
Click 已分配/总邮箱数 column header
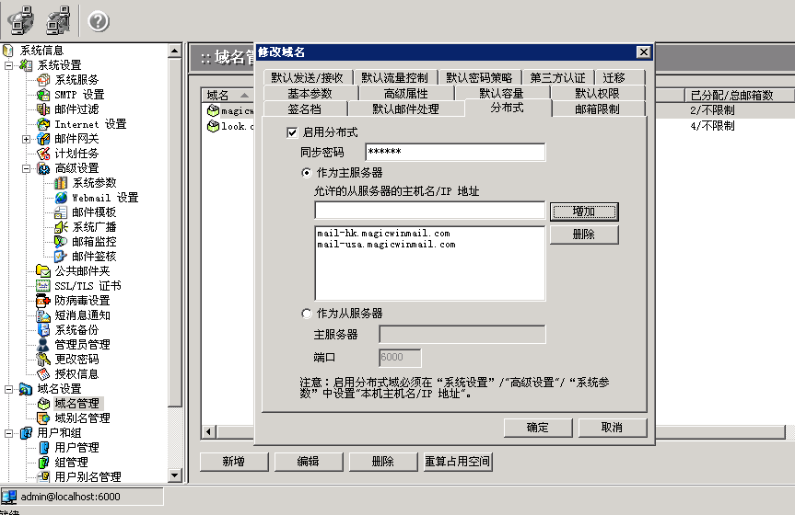tap(738, 95)
